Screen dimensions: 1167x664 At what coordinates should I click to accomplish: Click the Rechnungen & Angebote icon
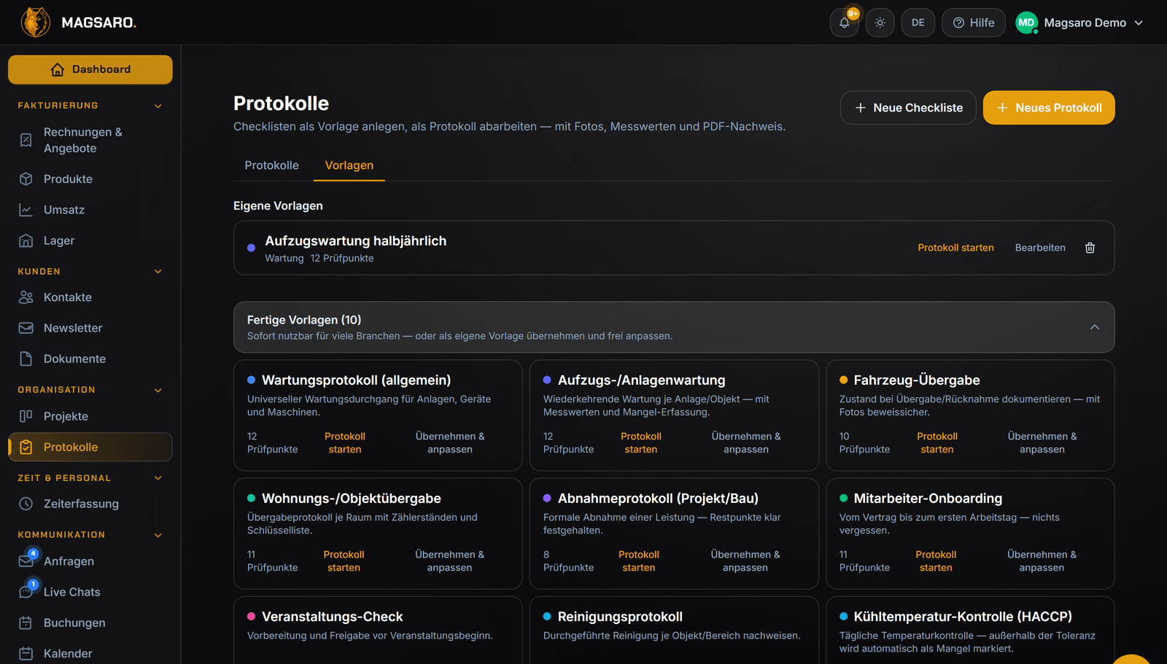point(26,140)
